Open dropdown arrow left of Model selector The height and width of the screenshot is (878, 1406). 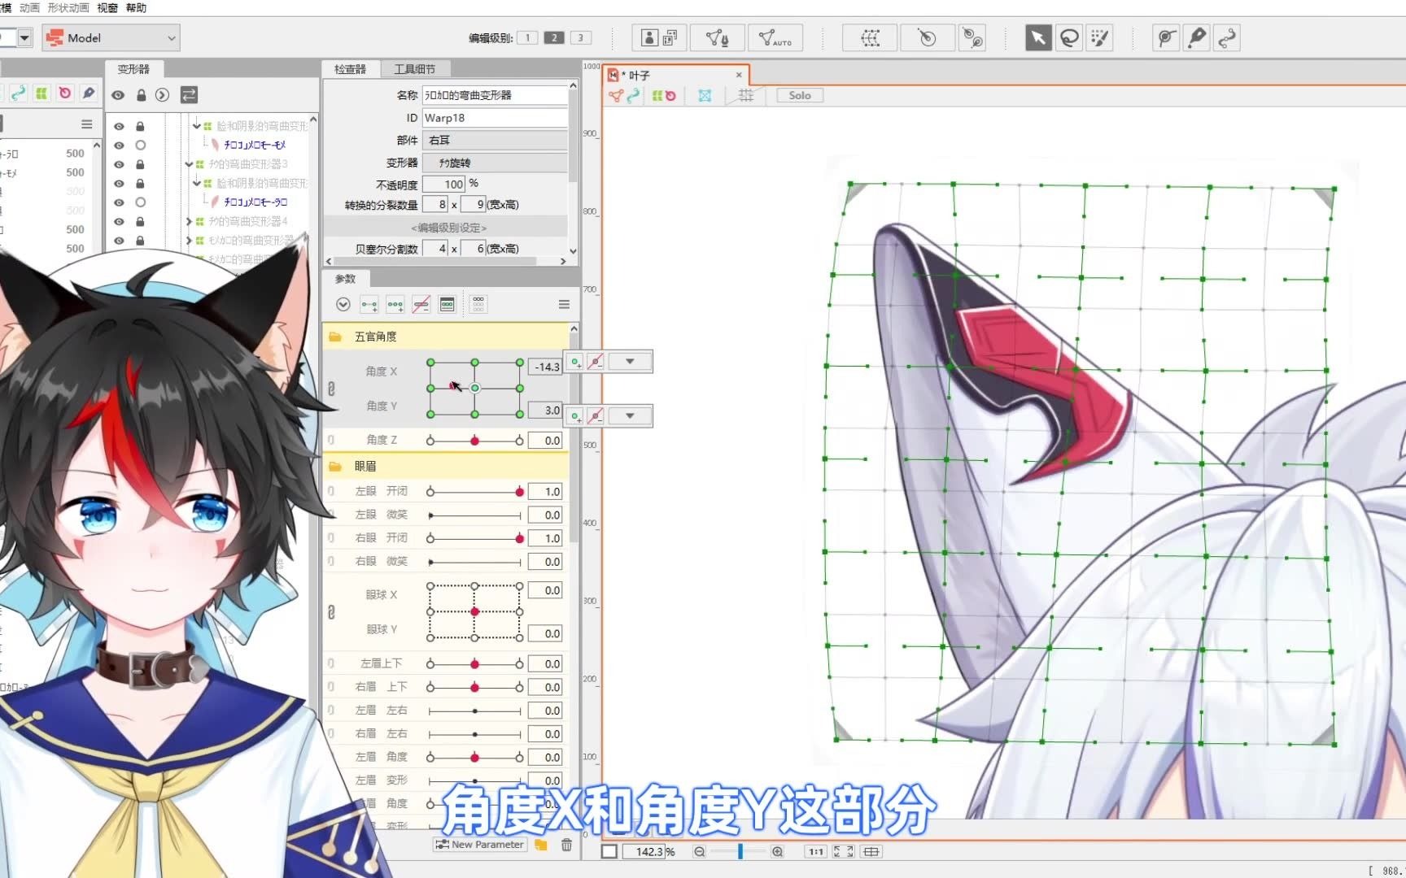[x=24, y=37]
